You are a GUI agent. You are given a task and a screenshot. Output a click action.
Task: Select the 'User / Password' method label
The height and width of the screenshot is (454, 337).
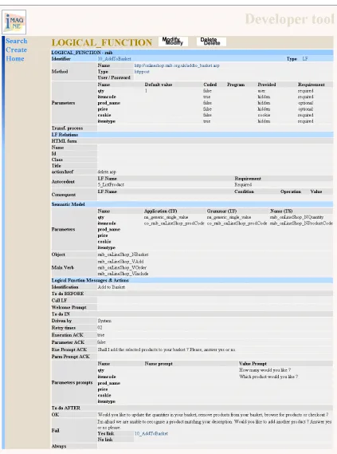[114, 77]
